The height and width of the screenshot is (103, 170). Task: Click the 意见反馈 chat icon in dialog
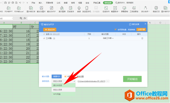click(x=130, y=24)
